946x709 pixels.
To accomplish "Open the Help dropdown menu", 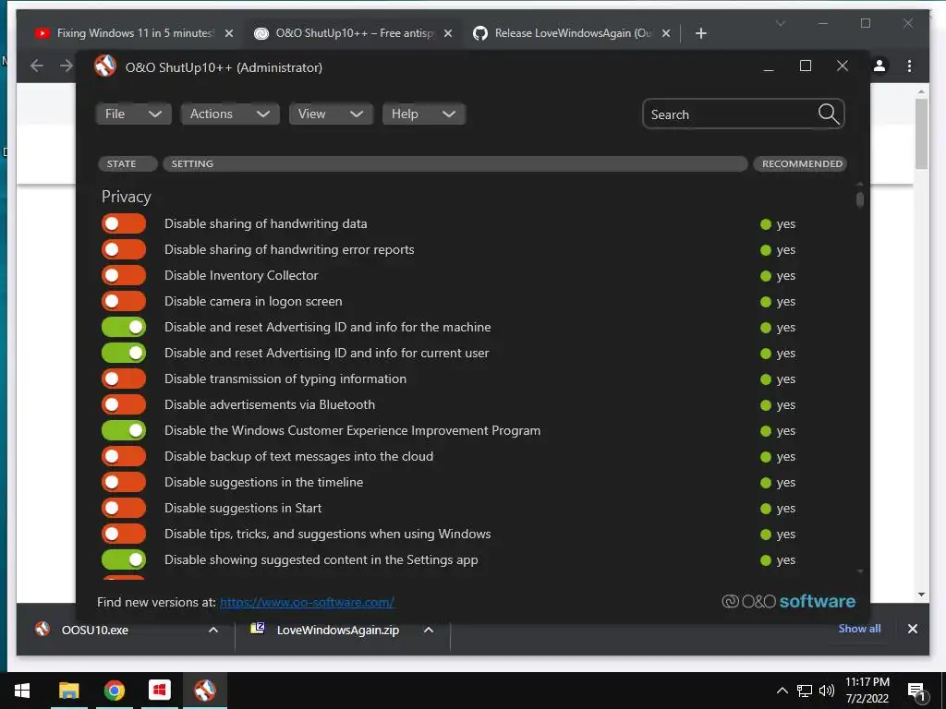I will click(x=423, y=114).
